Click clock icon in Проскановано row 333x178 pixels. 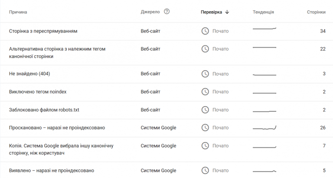click(206, 128)
